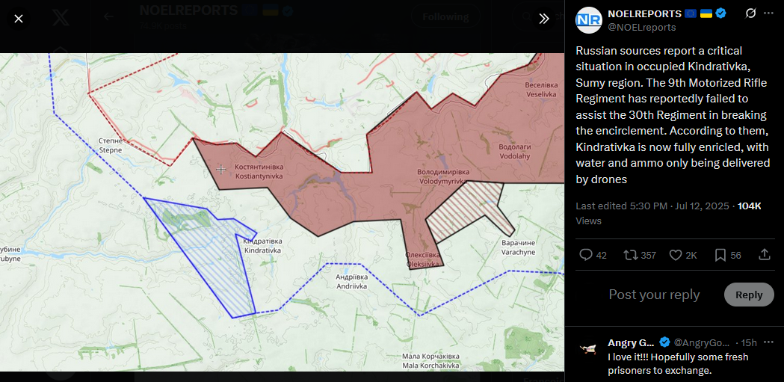Share the post with the upload arrow icon
Screen dimensions: 784x382
(x=764, y=255)
